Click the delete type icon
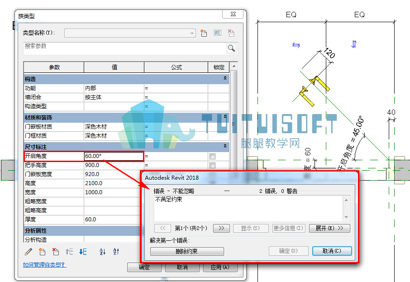This screenshot has height=282, width=410. coord(231,33)
